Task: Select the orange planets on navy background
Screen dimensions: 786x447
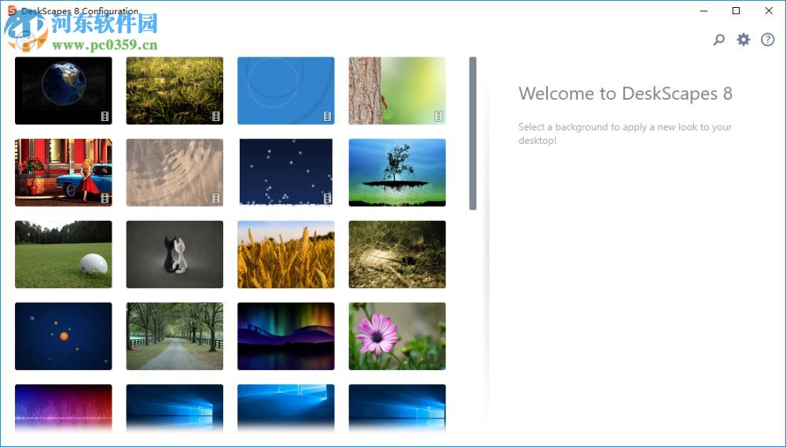Action: coord(64,336)
